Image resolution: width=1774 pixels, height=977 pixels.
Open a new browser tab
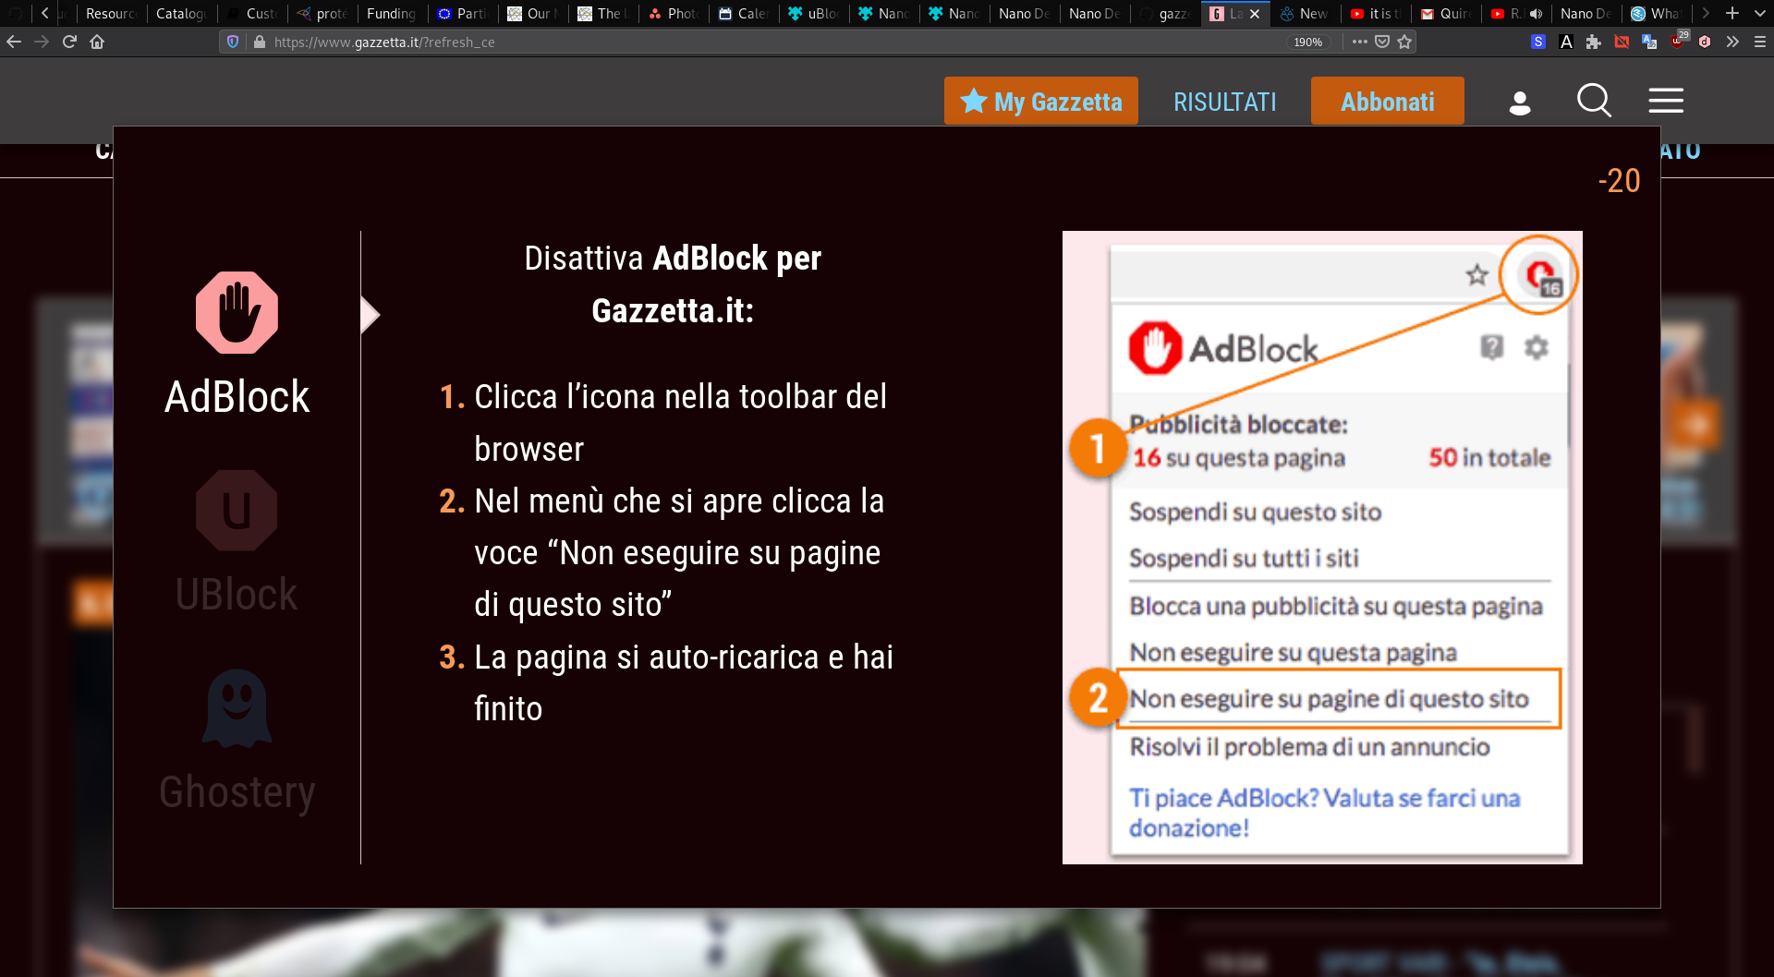(1732, 14)
